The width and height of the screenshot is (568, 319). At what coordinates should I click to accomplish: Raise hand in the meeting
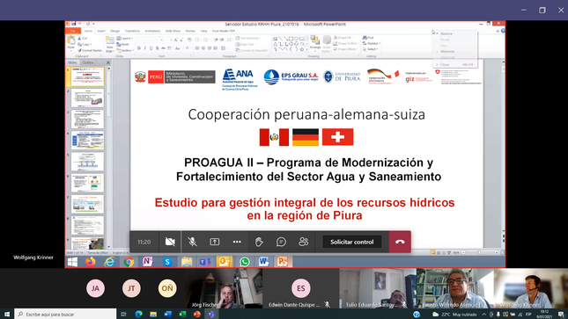point(259,242)
